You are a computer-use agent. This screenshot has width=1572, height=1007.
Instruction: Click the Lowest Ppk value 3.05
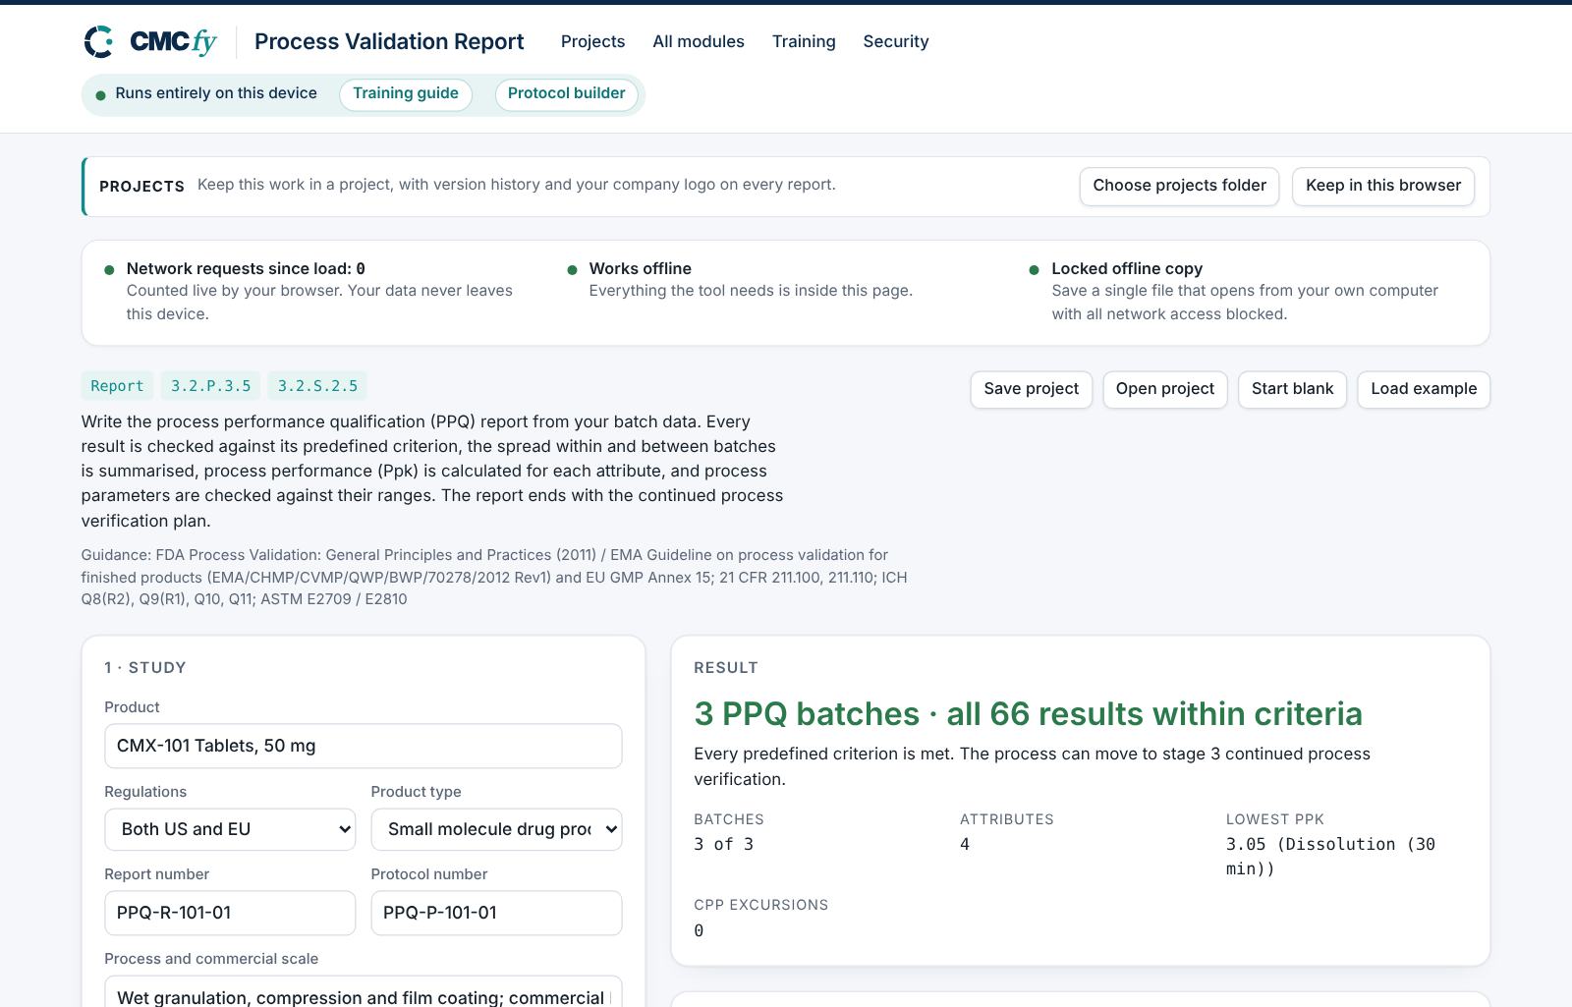[x=1330, y=856]
